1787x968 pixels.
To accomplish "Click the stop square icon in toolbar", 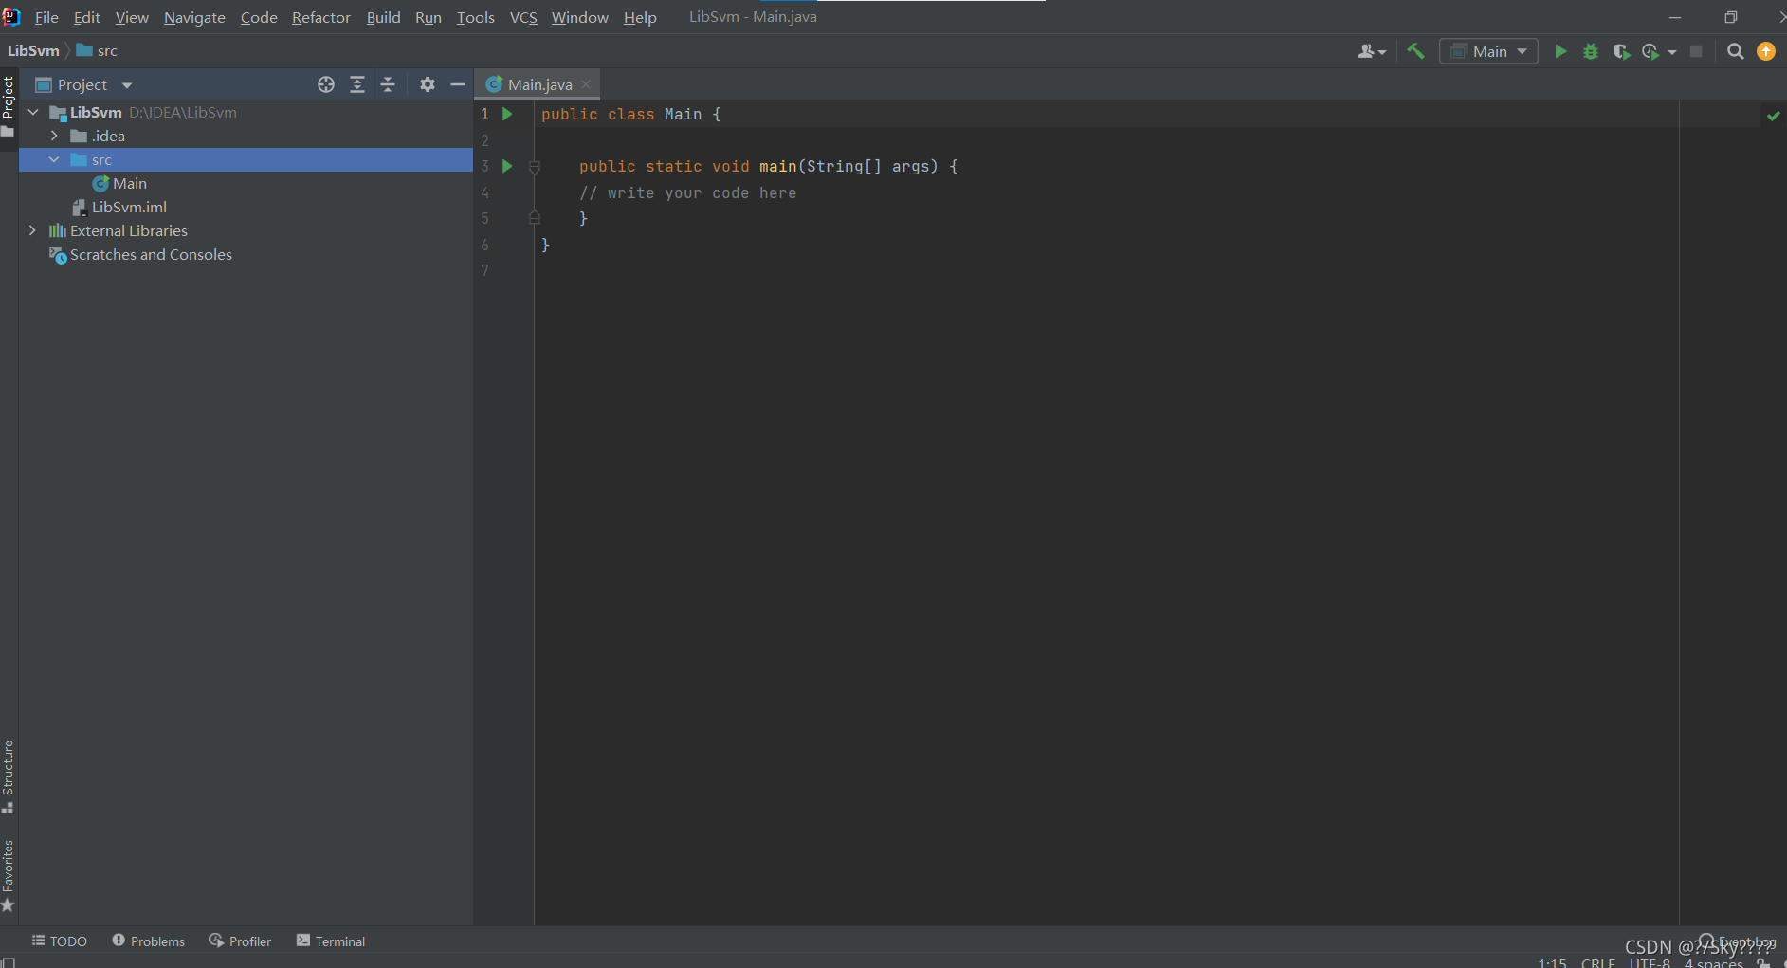I will pyautogui.click(x=1696, y=51).
